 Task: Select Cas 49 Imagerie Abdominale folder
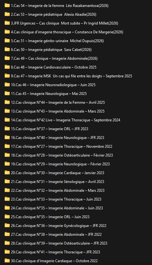(x=54, y=58)
